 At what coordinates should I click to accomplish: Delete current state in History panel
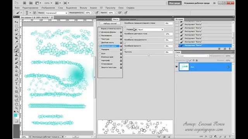pos(230,49)
